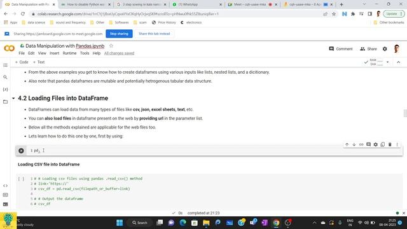Open the Insert menu
Screen dimensions: 407x229
pos(54,53)
